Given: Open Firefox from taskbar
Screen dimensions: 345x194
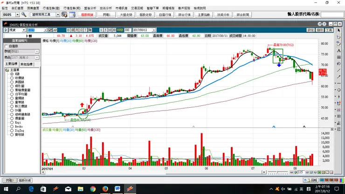Looking at the screenshot, I should pos(105,189).
